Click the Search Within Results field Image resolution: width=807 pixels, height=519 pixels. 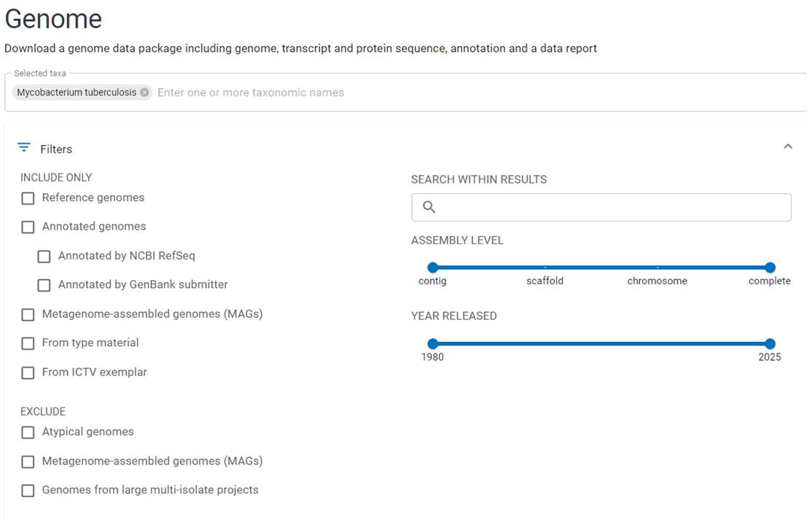pyautogui.click(x=612, y=207)
